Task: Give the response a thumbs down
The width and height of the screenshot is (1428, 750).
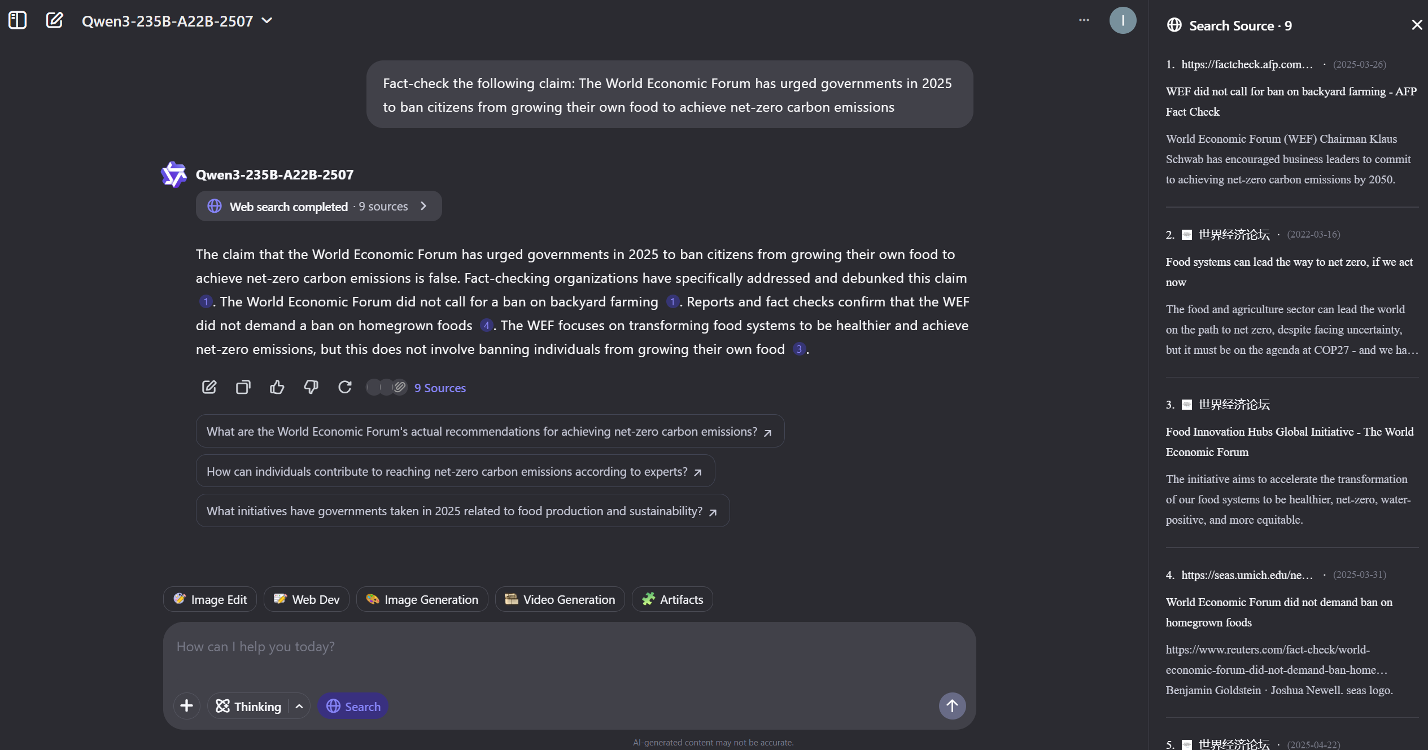Action: pyautogui.click(x=311, y=387)
